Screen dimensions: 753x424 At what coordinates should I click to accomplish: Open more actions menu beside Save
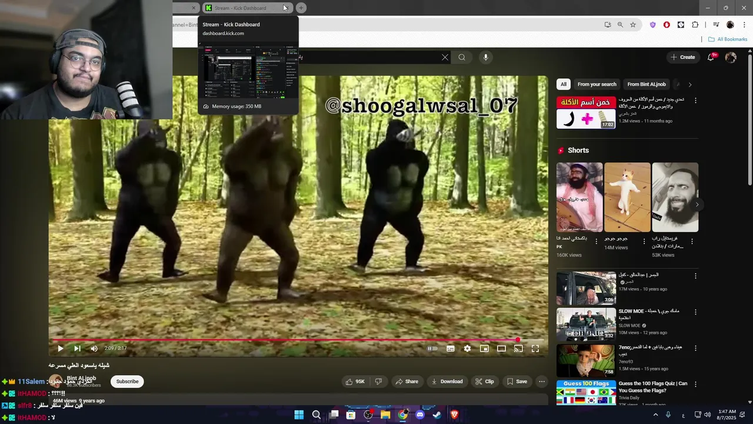pyautogui.click(x=542, y=382)
